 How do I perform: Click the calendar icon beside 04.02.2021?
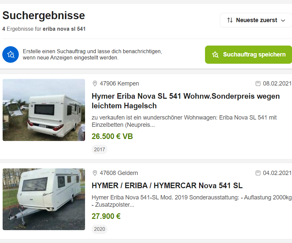click(258, 173)
